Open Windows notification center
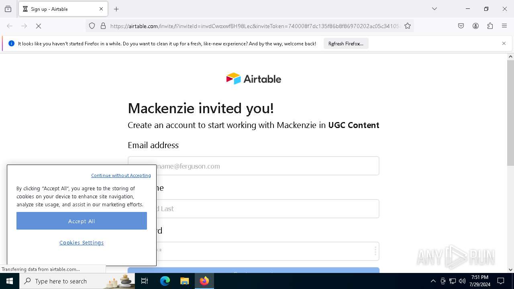This screenshot has width=514, height=289. coord(501,281)
